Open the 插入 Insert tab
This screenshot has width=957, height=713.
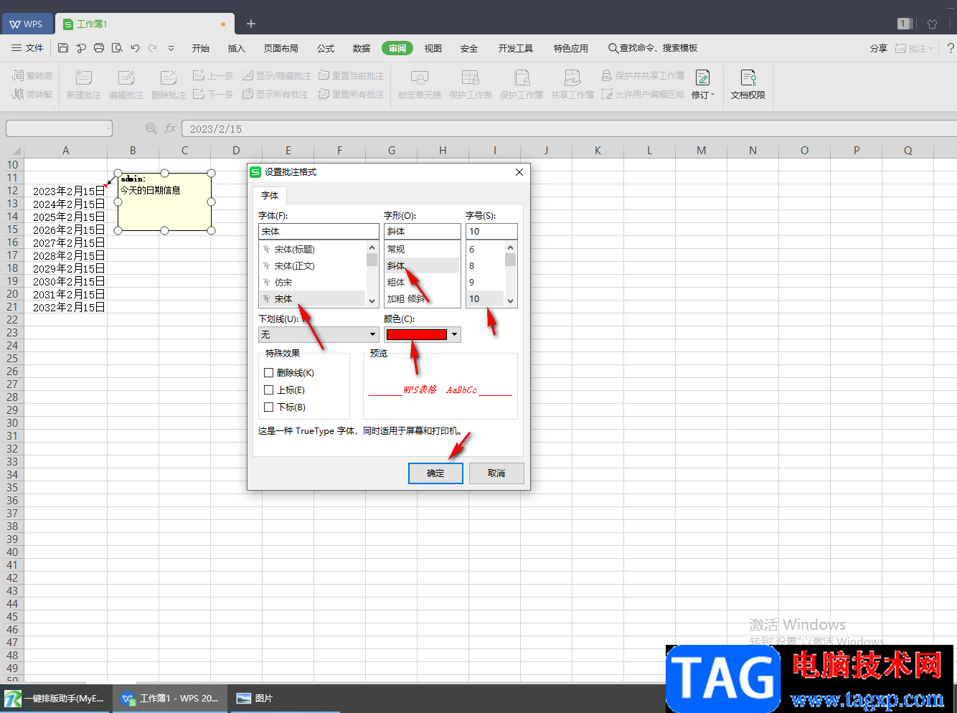pyautogui.click(x=237, y=48)
